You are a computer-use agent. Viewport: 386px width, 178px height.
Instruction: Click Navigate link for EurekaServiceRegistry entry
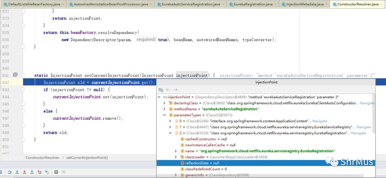tap(363, 127)
